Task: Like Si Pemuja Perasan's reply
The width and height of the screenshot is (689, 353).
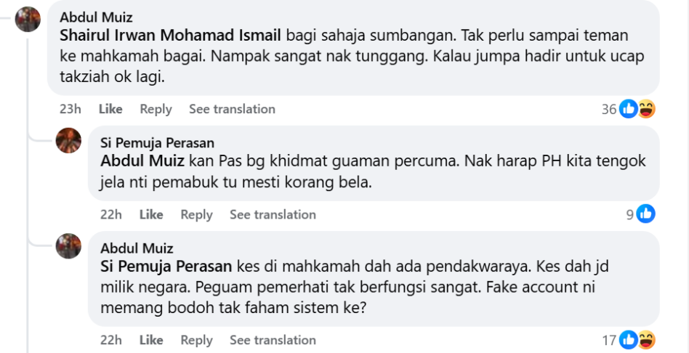Action: (x=151, y=214)
